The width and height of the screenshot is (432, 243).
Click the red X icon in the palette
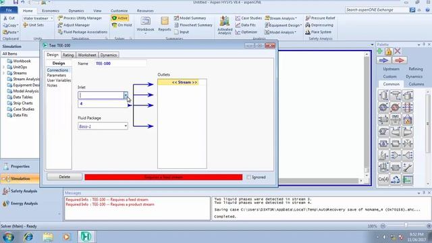398,51
